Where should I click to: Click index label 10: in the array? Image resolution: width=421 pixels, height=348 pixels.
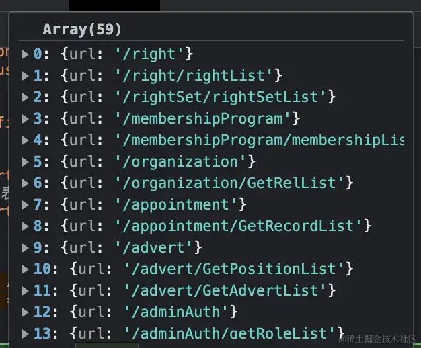pos(46,269)
